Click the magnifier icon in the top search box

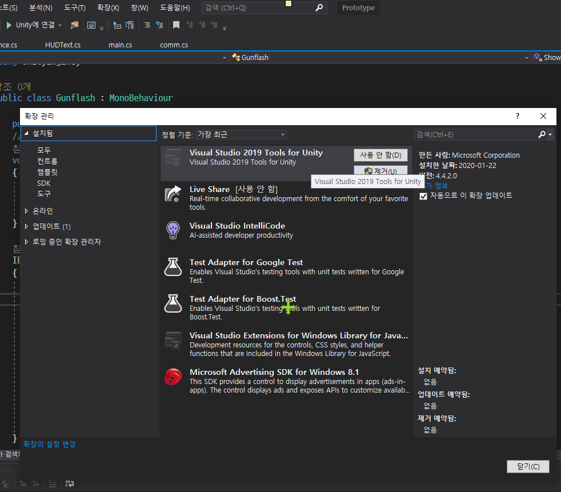pos(319,7)
